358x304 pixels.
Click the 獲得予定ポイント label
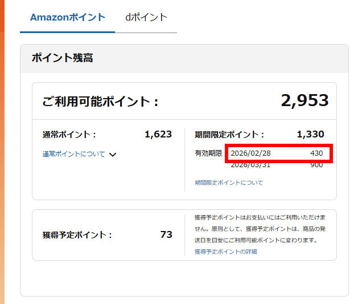tap(77, 235)
